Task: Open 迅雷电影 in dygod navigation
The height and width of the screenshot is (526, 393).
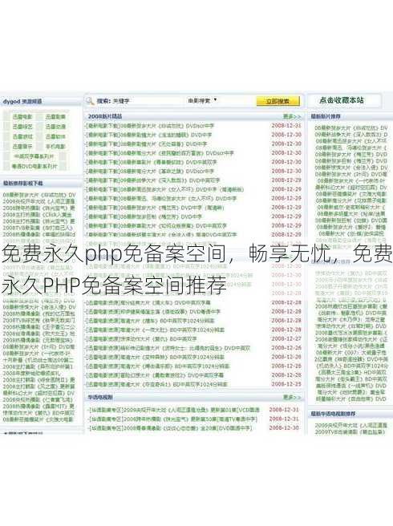Action: [x=22, y=117]
